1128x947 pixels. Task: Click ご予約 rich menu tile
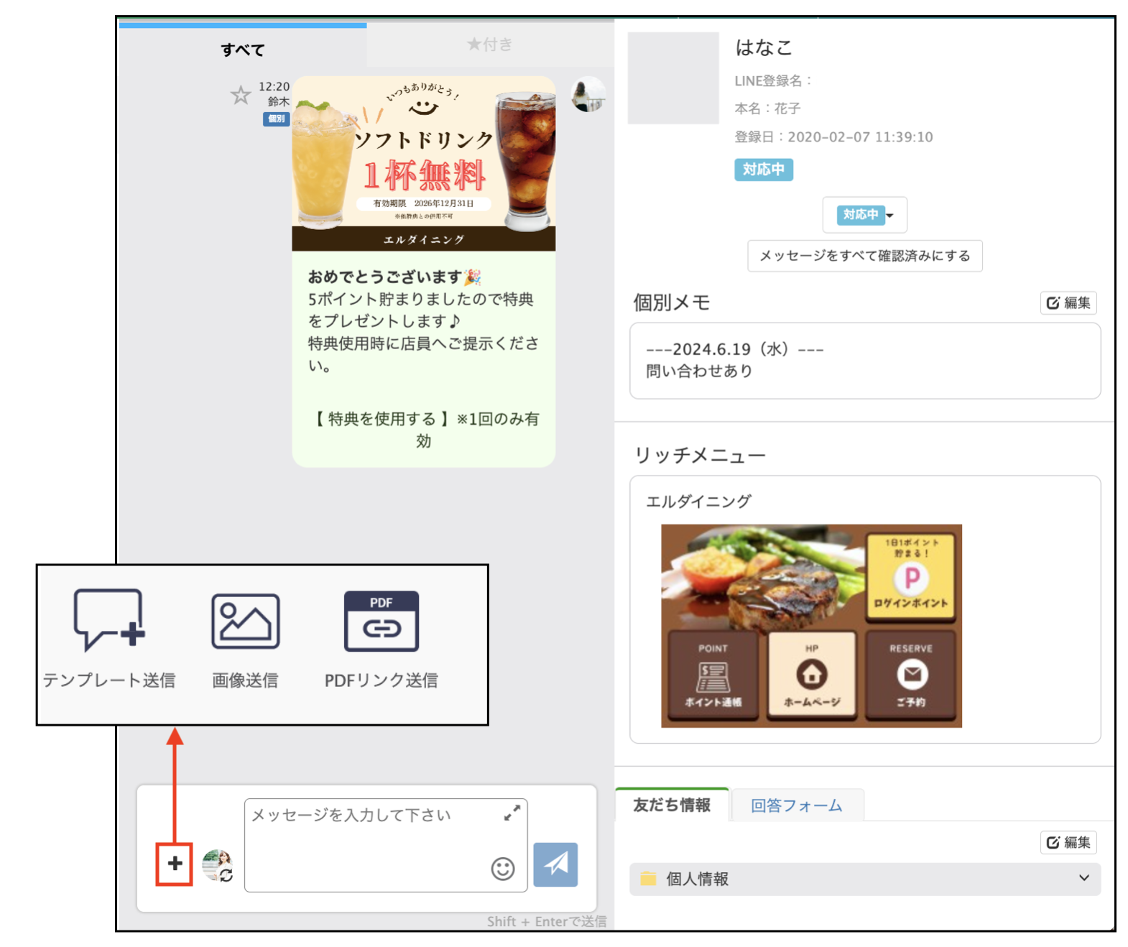[x=911, y=675]
